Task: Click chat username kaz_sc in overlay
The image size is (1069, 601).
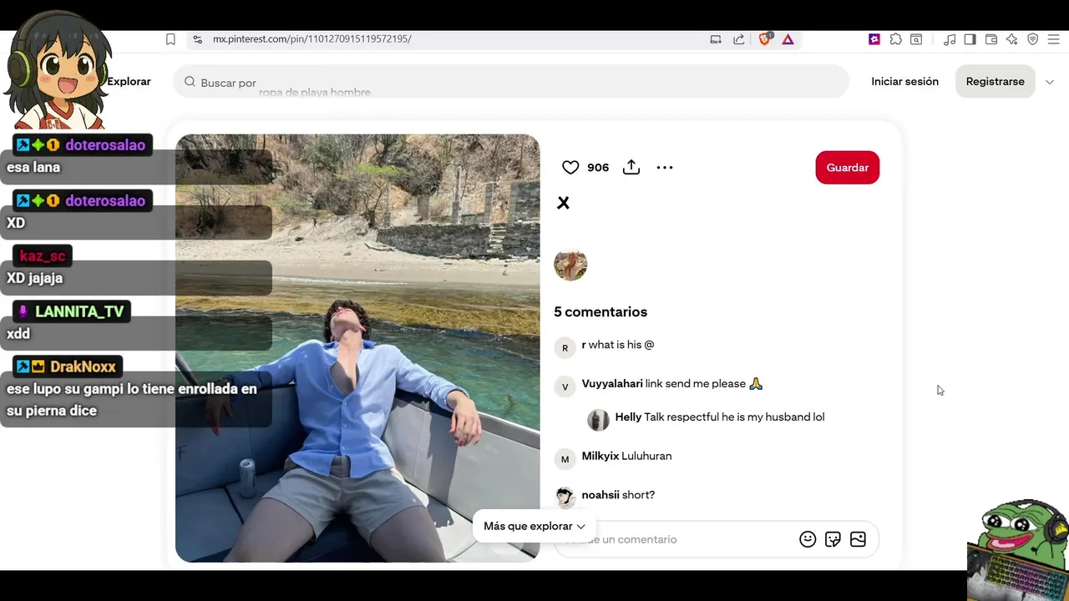Action: click(42, 256)
